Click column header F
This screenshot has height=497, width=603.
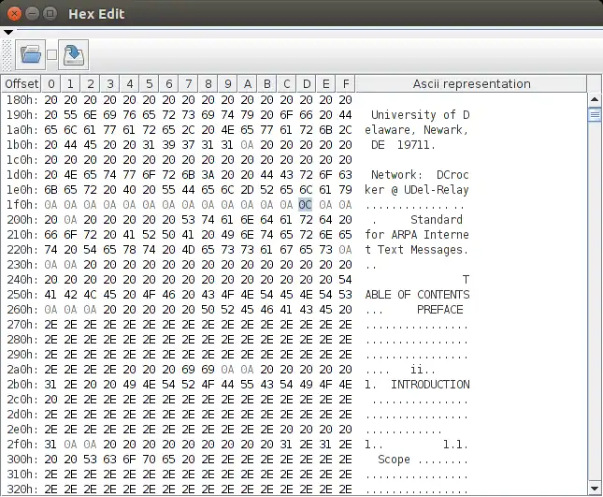point(345,84)
